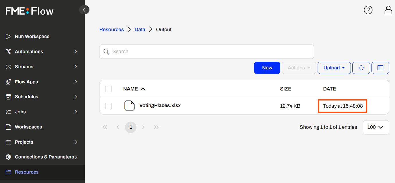Image resolution: width=395 pixels, height=183 pixels.
Task: Open the user account profile icon
Action: point(388,10)
